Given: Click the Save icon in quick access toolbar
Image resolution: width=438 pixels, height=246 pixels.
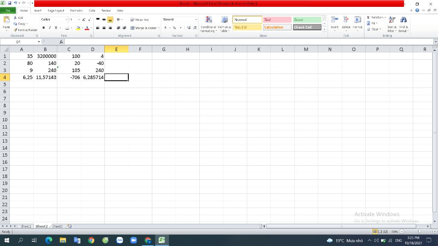Looking at the screenshot, I should pos(9,3).
